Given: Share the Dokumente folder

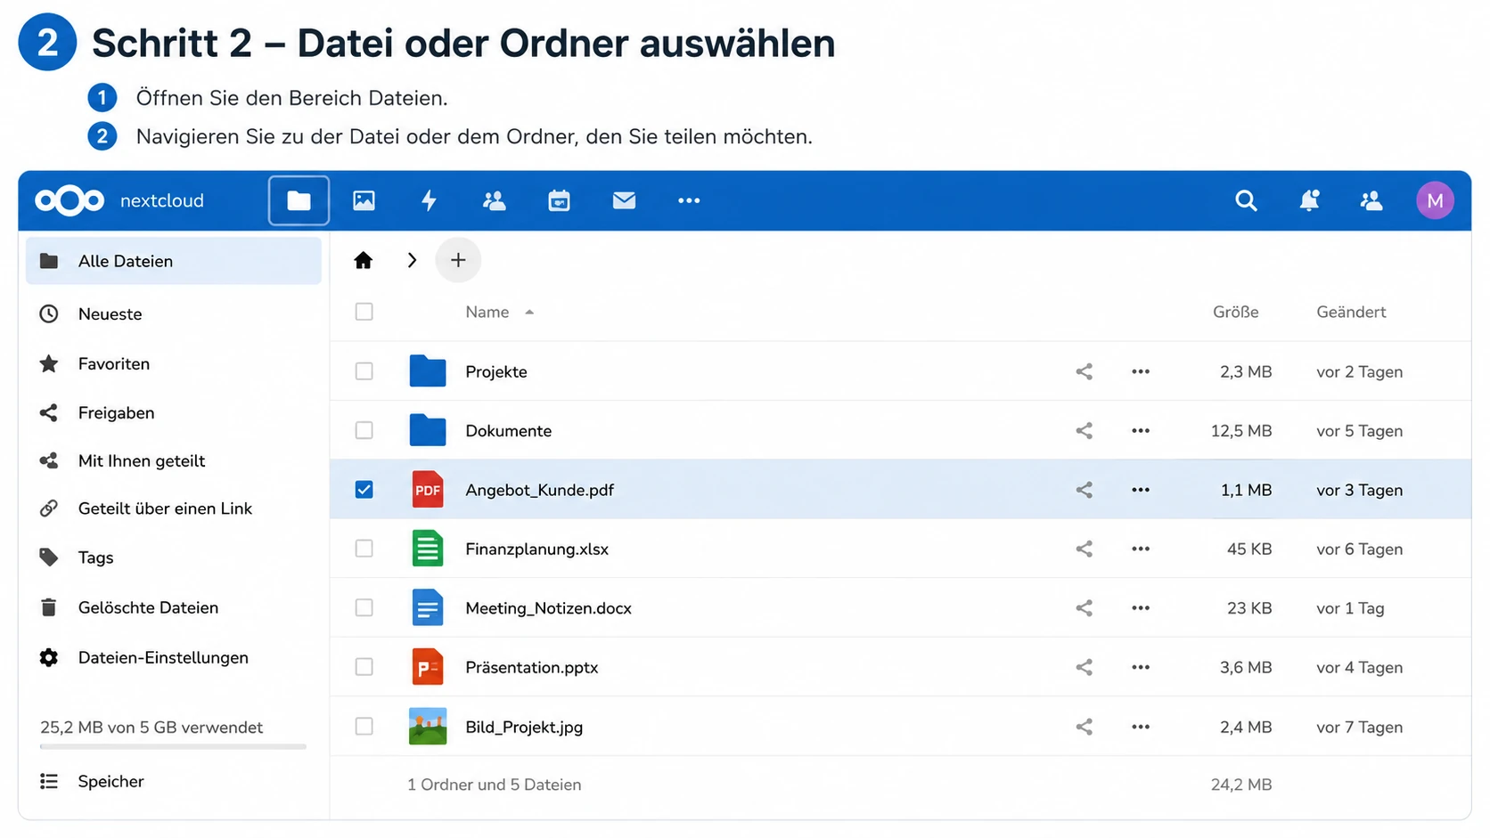Looking at the screenshot, I should click(x=1084, y=430).
